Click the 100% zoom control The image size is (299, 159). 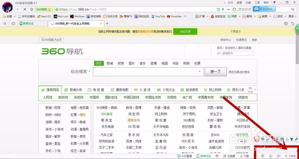(290, 156)
